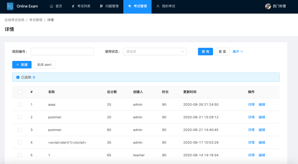This screenshot has width=298, height=164.
Task: Click inside the 规则编号 input field
Action: coord(62,51)
